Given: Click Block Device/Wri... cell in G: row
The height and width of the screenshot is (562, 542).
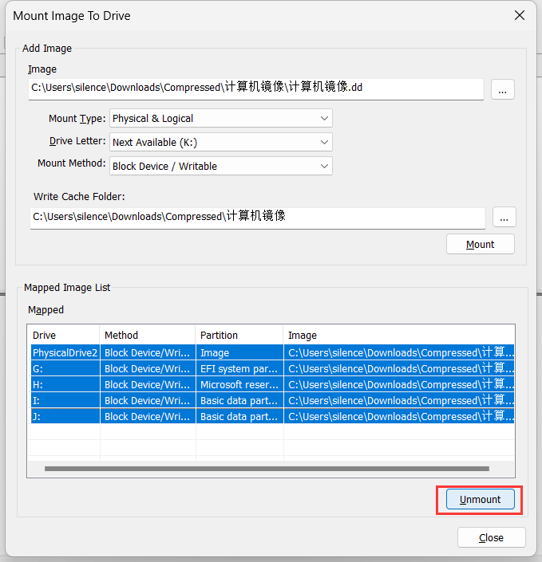Looking at the screenshot, I should [148, 368].
